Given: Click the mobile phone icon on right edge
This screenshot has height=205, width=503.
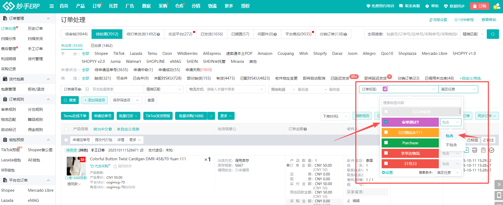Looking at the screenshot, I should [x=498, y=195].
